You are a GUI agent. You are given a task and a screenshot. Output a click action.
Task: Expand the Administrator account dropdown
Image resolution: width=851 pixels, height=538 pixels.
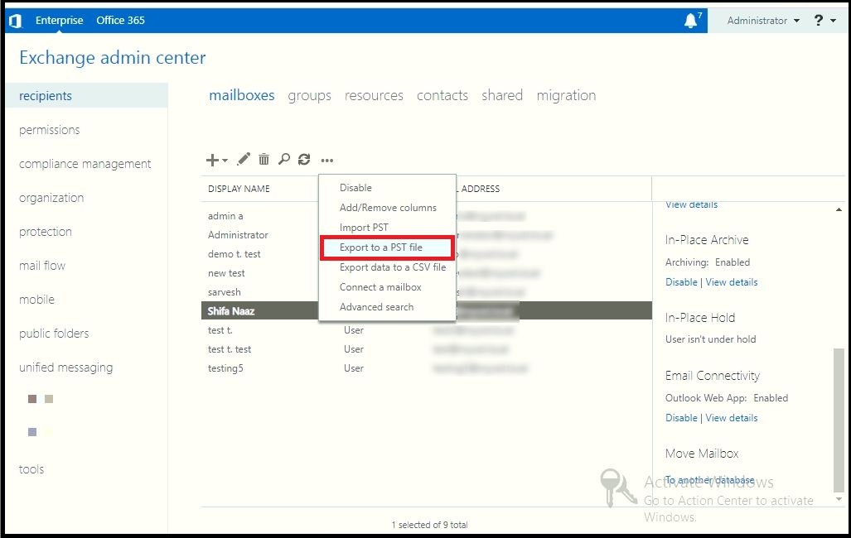763,21
